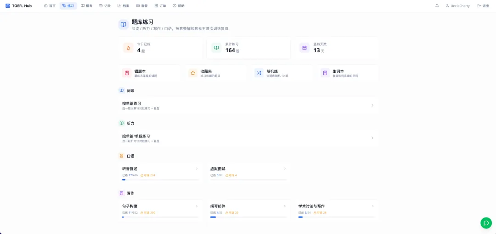This screenshot has height=234, width=496.
Task: Click the 生词本 purple notebook icon
Action: (325, 73)
